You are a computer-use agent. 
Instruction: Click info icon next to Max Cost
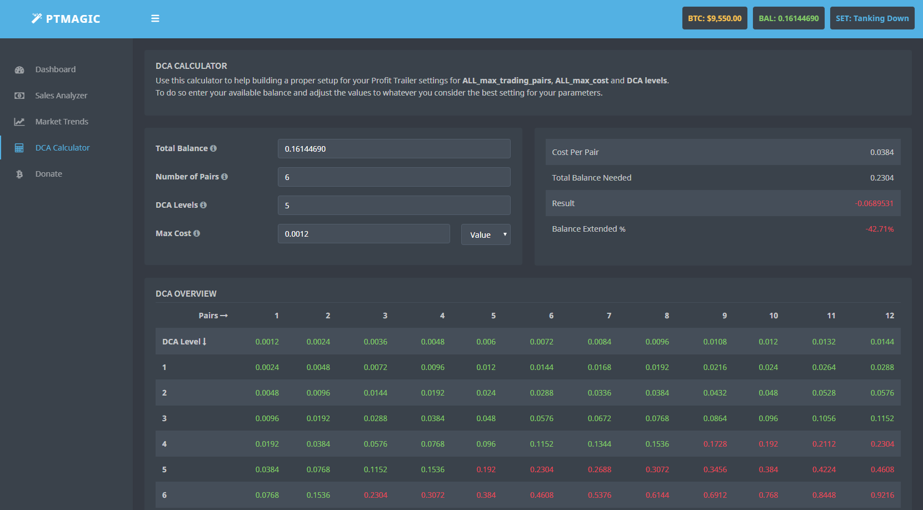click(197, 233)
